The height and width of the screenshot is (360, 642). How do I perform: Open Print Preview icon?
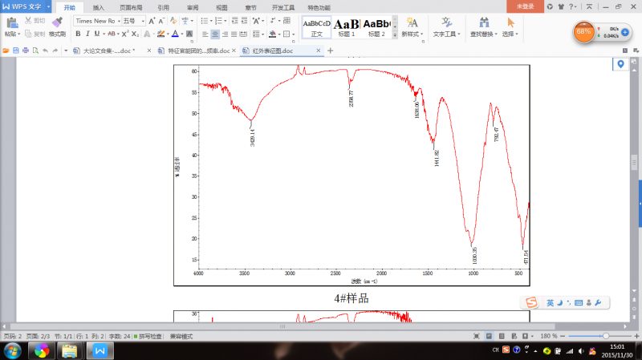tap(35, 51)
